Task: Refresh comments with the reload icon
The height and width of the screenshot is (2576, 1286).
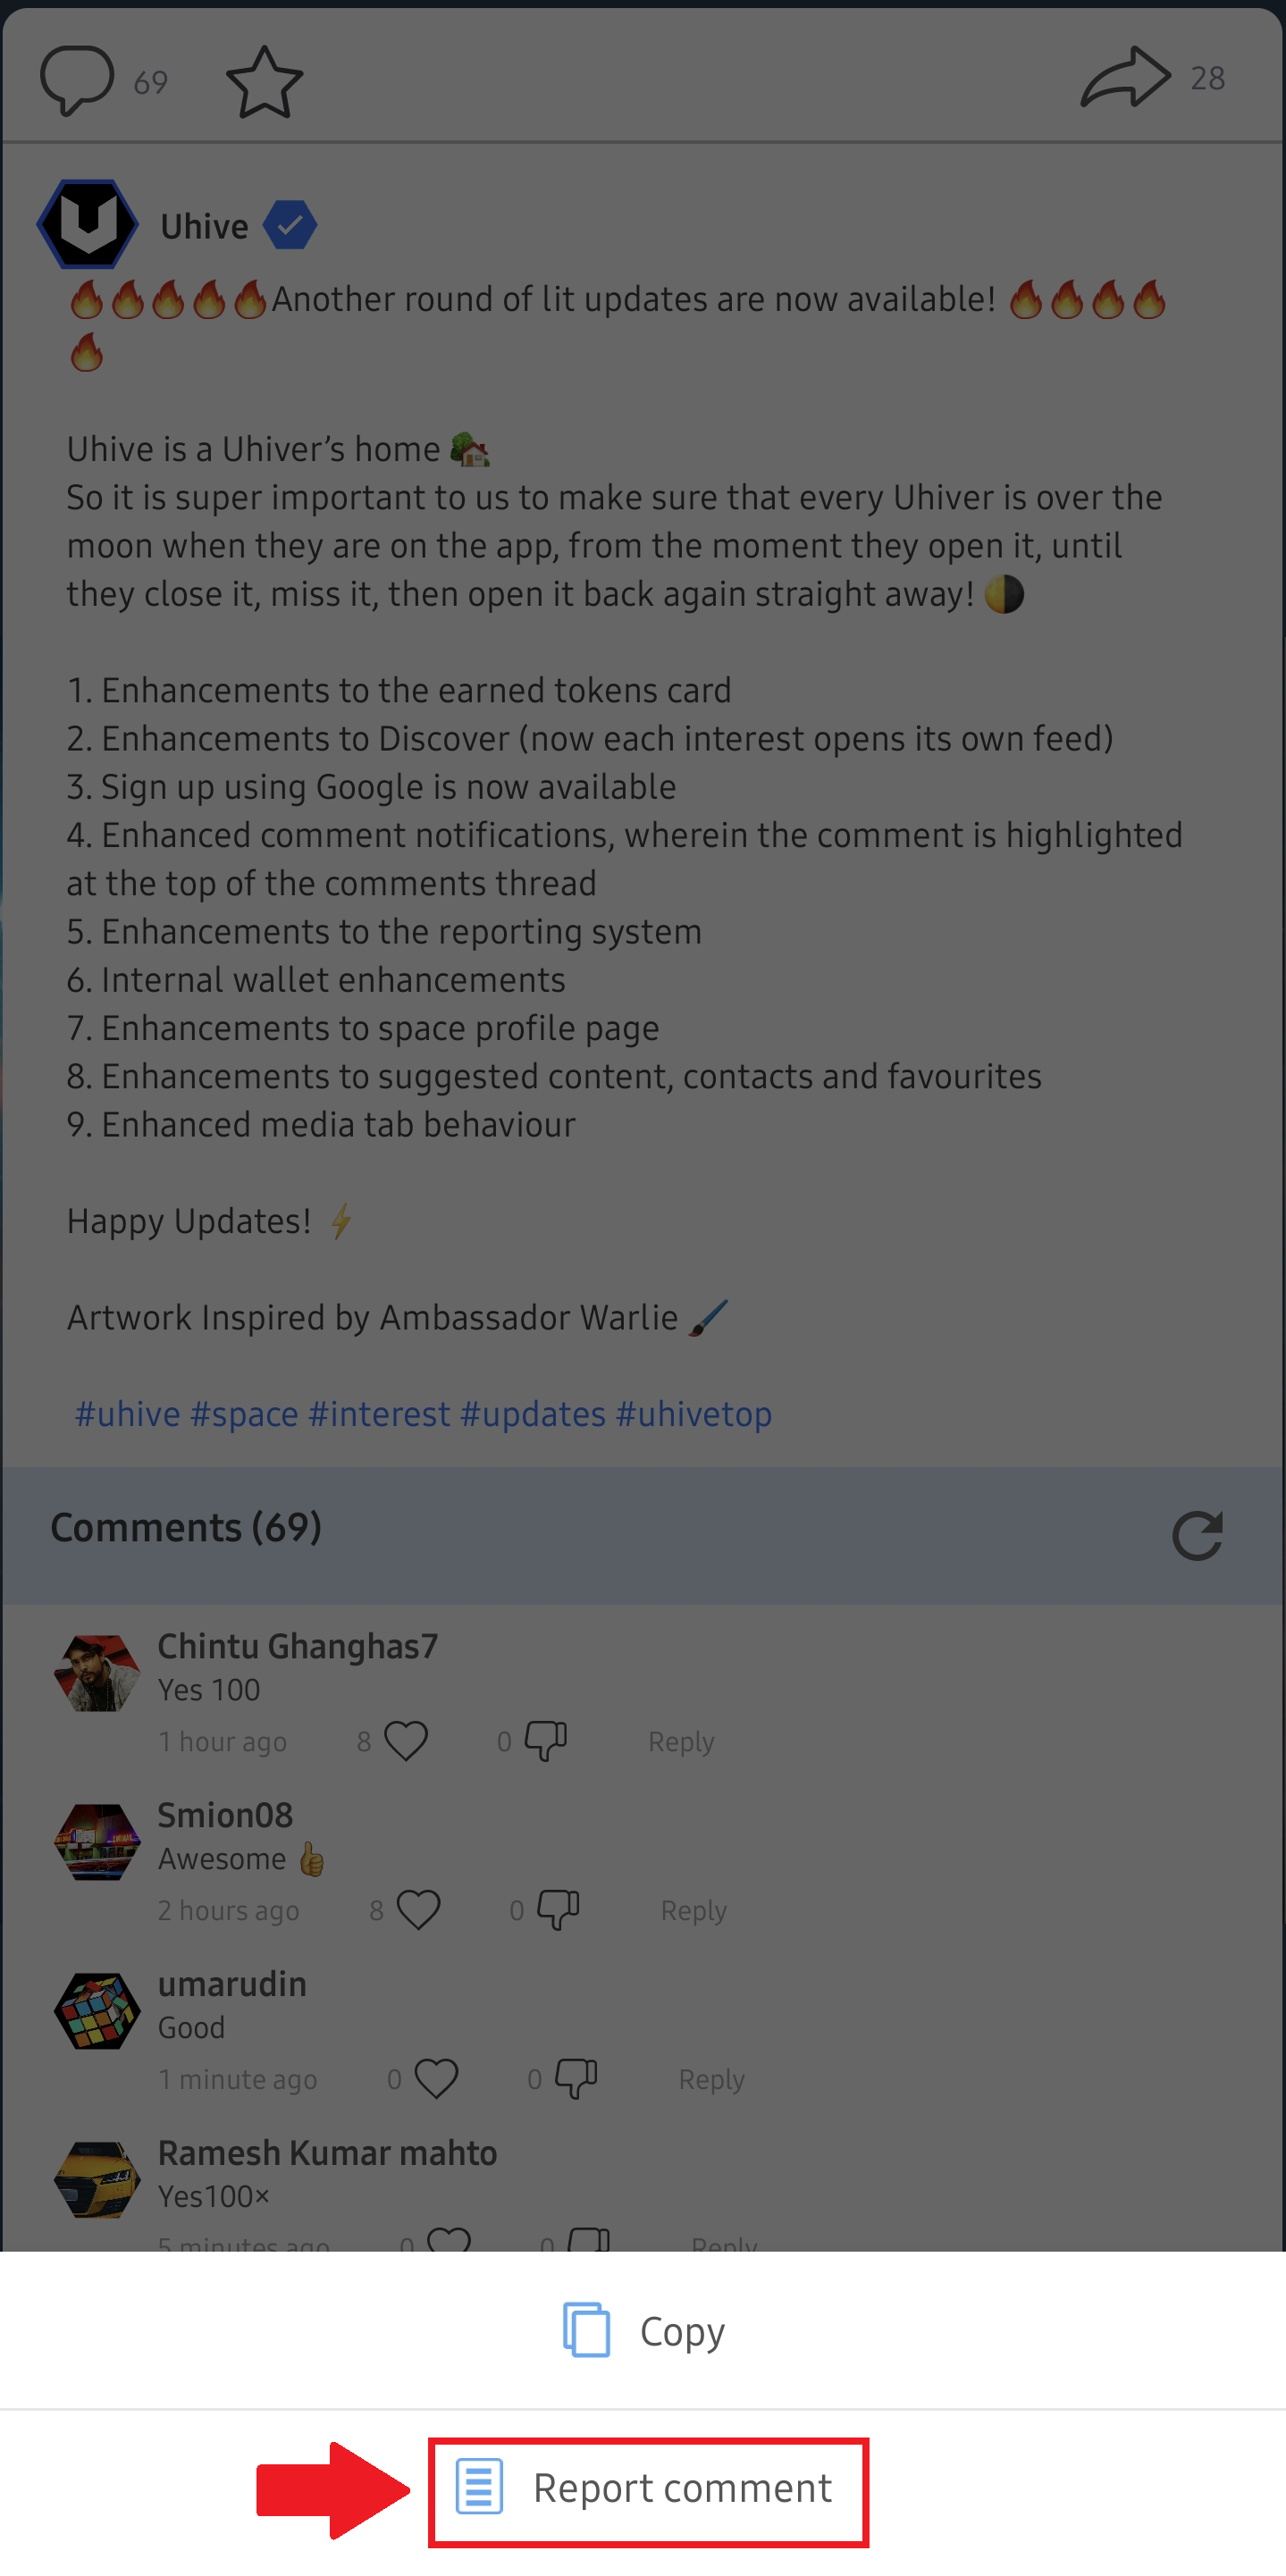Action: (x=1197, y=1534)
